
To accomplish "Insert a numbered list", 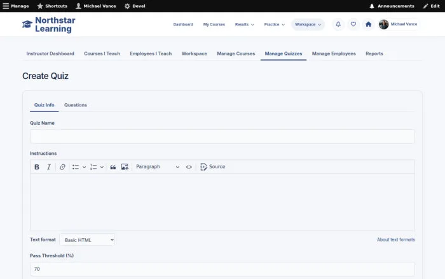I will tap(93, 167).
